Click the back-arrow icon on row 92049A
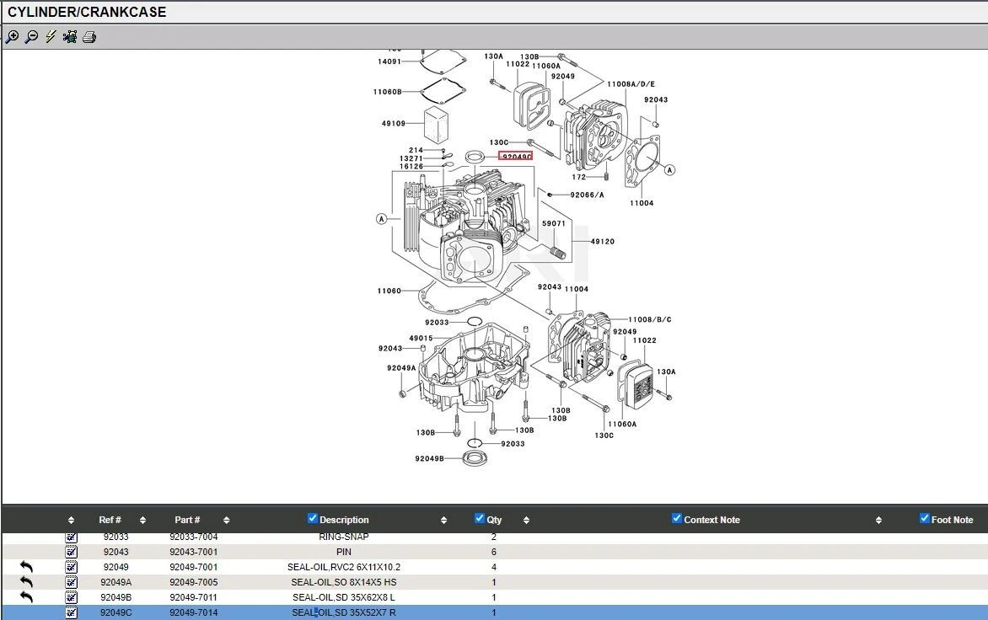Image resolution: width=988 pixels, height=620 pixels. [26, 582]
